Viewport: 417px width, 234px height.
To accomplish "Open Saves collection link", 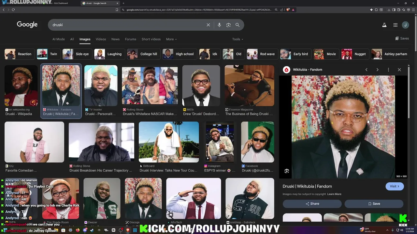I will (402, 38).
